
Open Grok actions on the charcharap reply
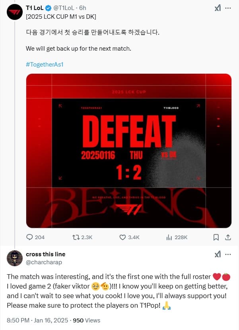tap(218, 254)
